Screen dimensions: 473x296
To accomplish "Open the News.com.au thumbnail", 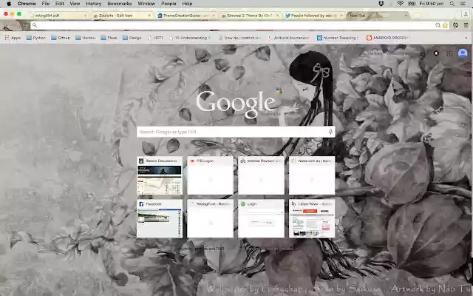I will pos(312,175).
